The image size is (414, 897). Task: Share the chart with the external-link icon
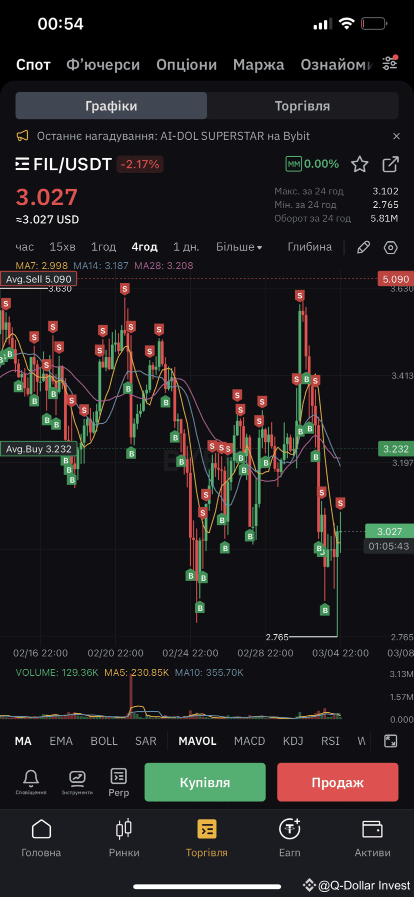point(390,164)
